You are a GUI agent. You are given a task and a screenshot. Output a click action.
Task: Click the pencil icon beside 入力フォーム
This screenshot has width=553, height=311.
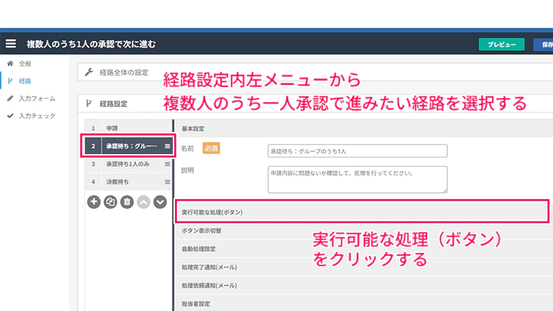tap(10, 98)
